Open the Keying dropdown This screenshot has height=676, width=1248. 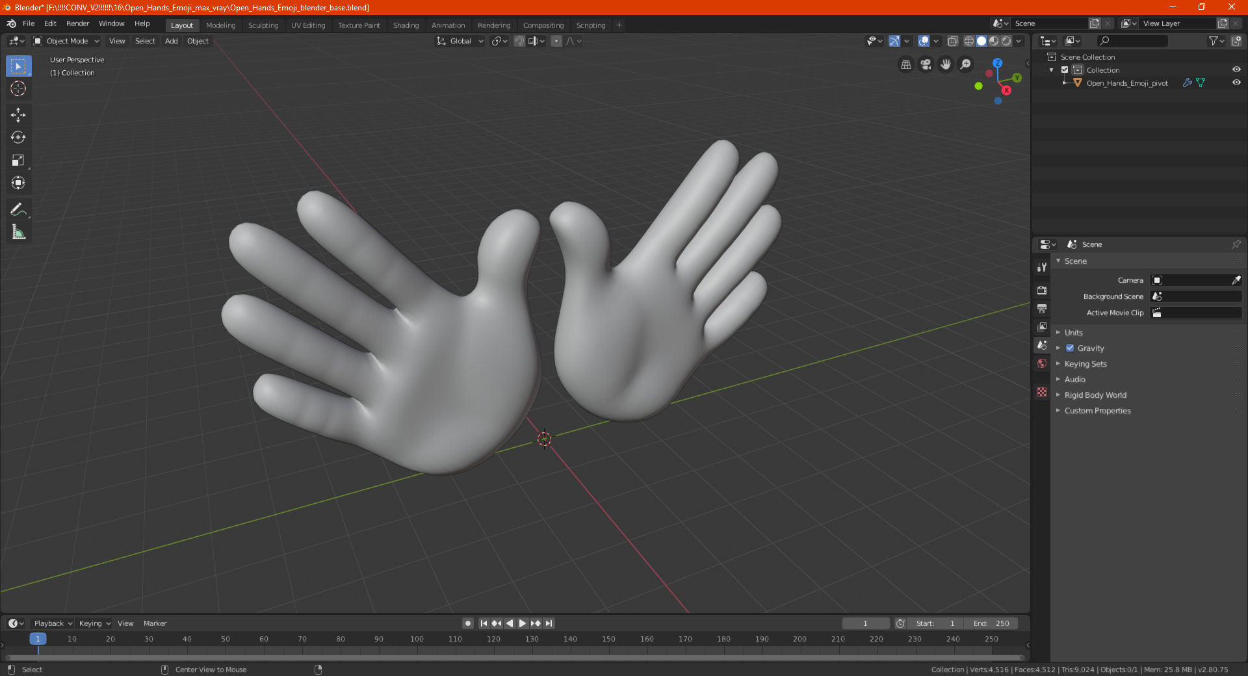[95, 623]
